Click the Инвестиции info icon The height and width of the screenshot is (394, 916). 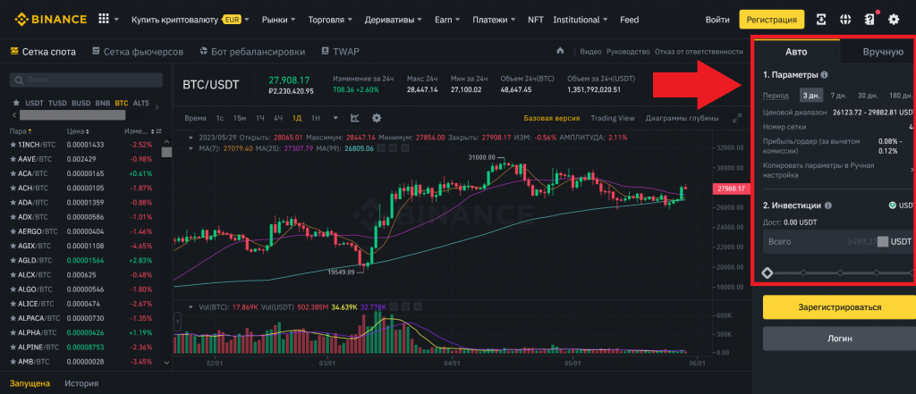coord(828,205)
